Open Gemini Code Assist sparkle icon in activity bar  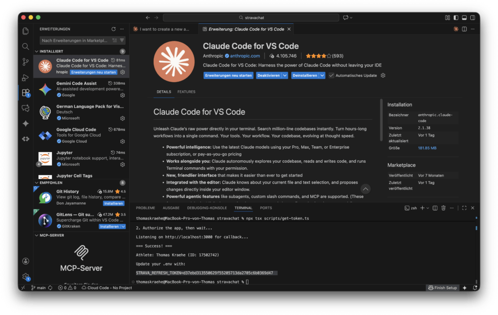(x=26, y=123)
